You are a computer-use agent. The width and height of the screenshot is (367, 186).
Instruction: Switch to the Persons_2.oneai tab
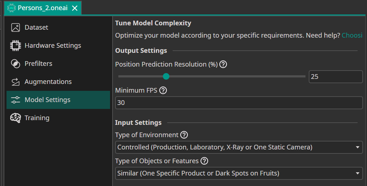42,8
